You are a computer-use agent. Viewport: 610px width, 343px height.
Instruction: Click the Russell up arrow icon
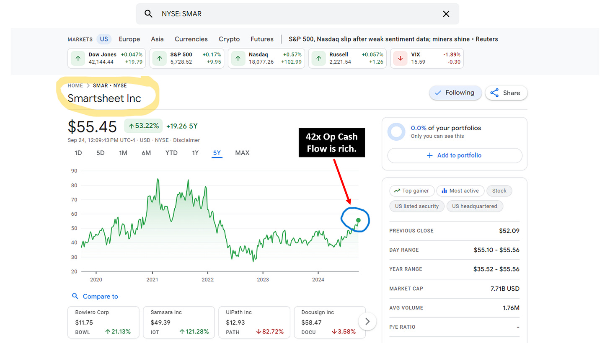point(318,58)
